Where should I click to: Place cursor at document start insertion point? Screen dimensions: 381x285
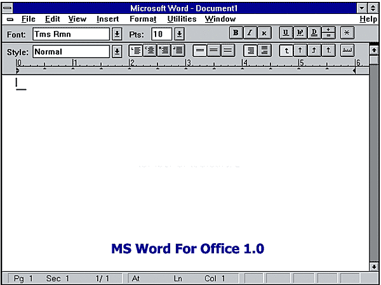17,82
